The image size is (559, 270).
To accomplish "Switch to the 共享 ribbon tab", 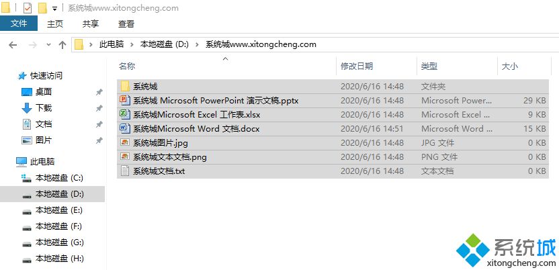I will coord(91,24).
